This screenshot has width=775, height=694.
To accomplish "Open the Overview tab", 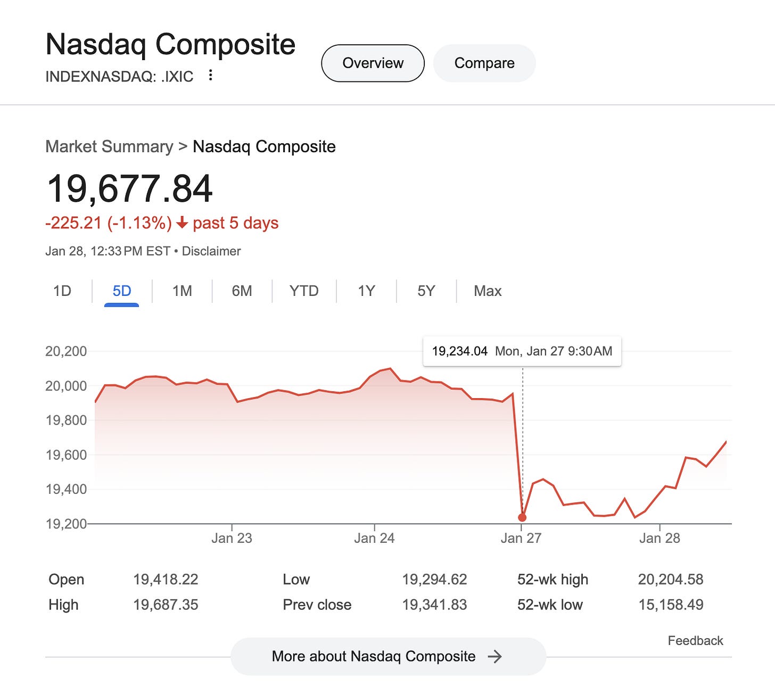I will [x=373, y=63].
